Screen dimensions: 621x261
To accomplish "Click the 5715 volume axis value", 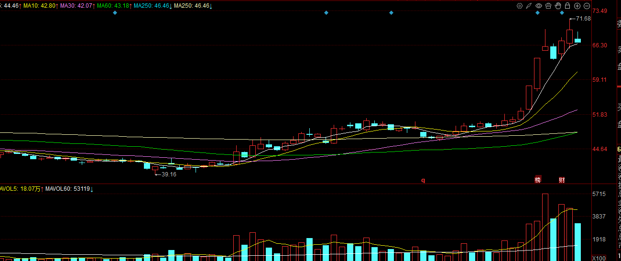I will pos(599,194).
